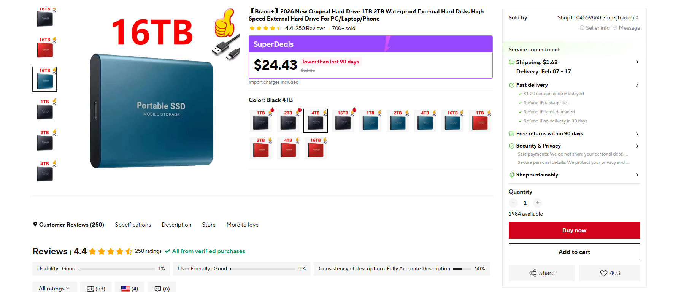692x292 pixels.
Task: Open the Description tab
Action: [176, 225]
